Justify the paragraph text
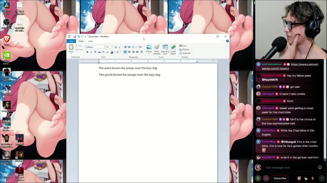 tap(137, 52)
